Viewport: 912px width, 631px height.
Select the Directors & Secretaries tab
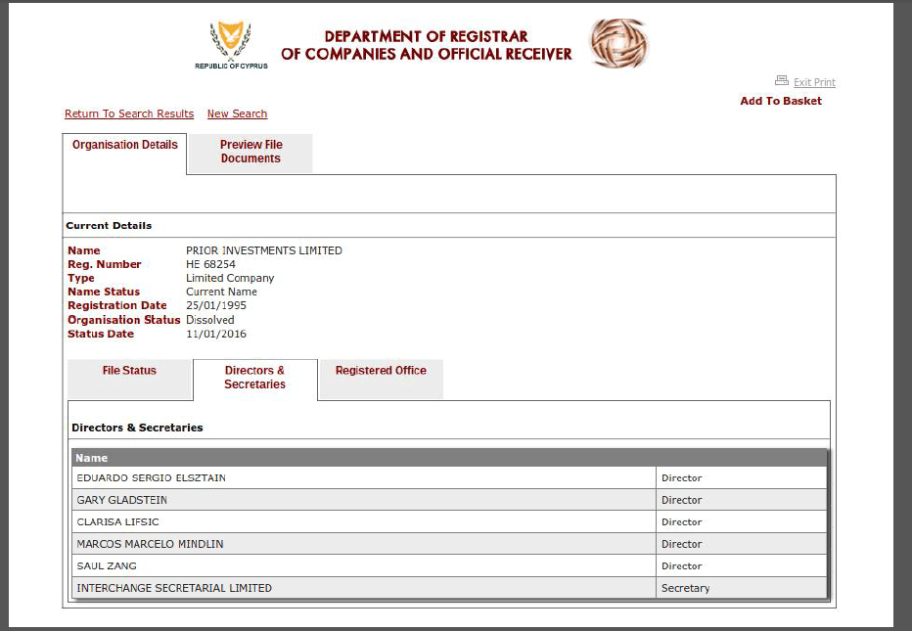click(x=254, y=378)
